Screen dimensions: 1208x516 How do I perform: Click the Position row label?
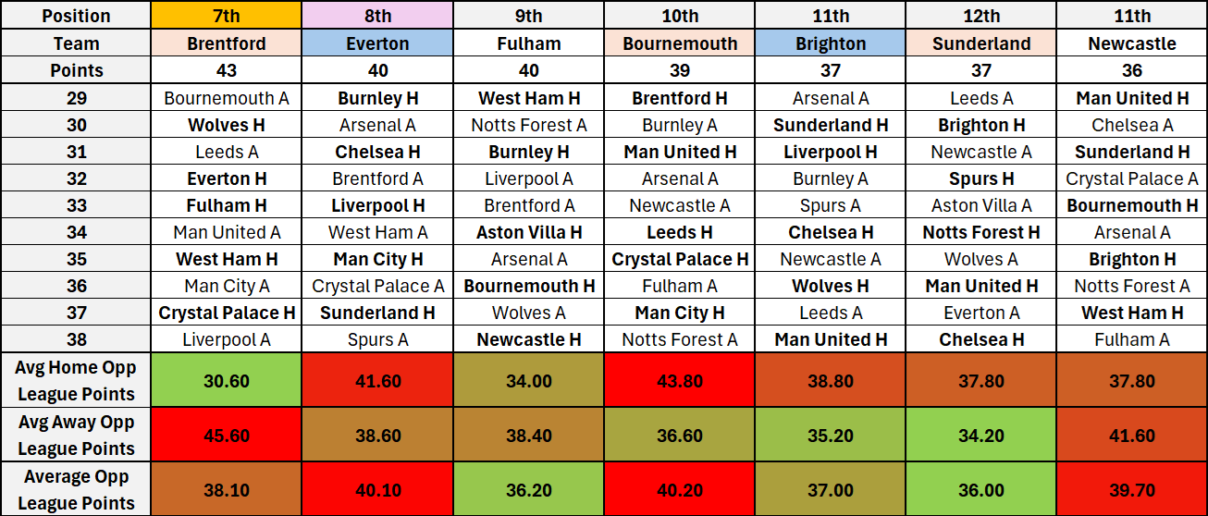76,16
